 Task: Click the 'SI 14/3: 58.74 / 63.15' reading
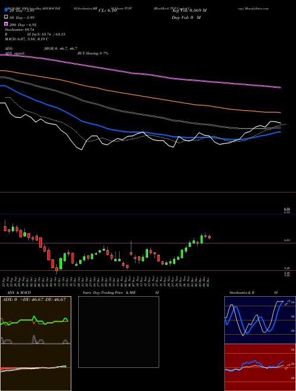click(46, 34)
